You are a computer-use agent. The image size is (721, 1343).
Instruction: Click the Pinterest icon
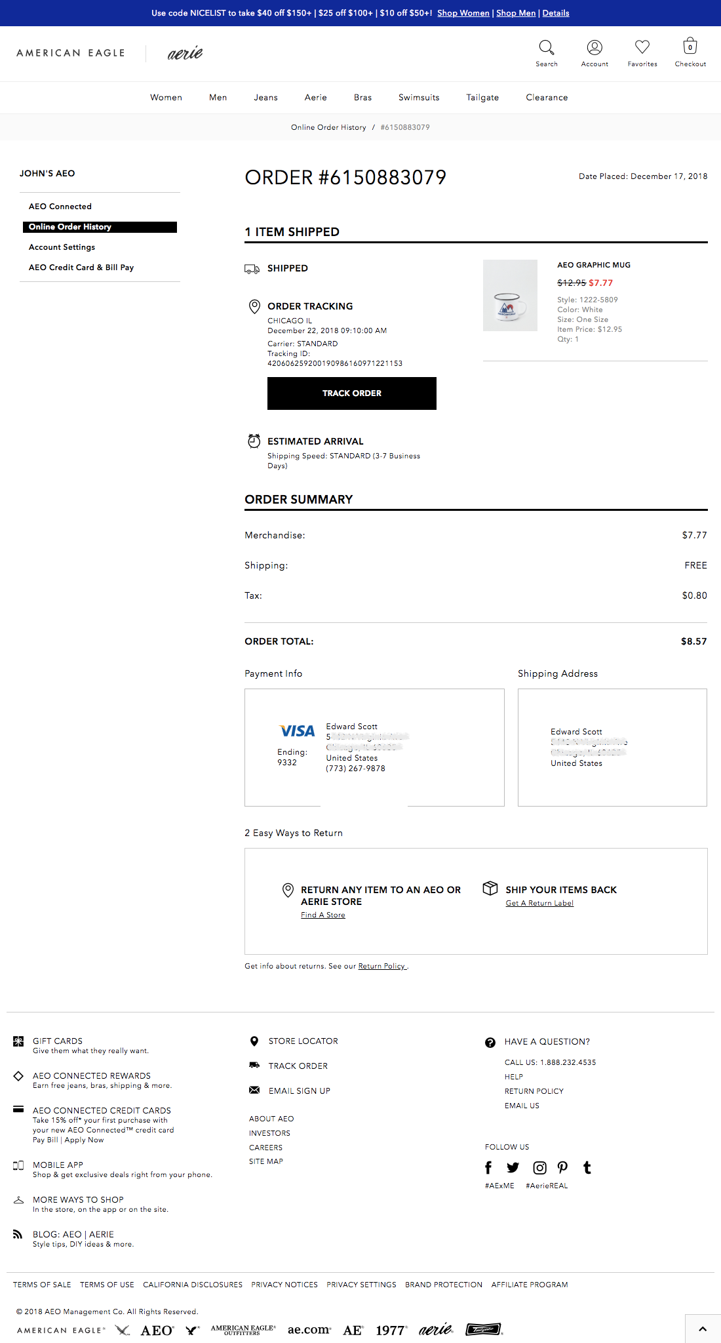(x=562, y=1167)
